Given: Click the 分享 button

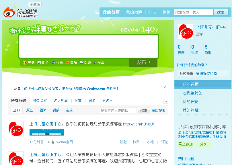Looking at the screenshot, I should click(203, 144).
